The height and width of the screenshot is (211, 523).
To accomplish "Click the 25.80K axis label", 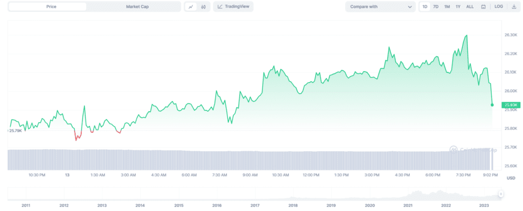I will [x=511, y=129].
